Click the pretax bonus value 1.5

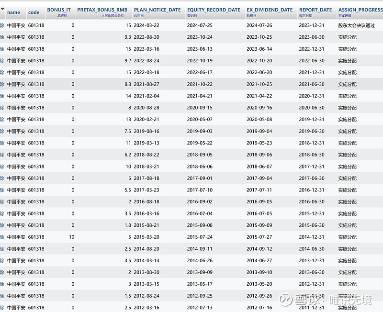point(128,296)
